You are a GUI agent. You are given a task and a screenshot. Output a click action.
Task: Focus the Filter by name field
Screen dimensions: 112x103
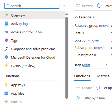[x=93, y=98]
